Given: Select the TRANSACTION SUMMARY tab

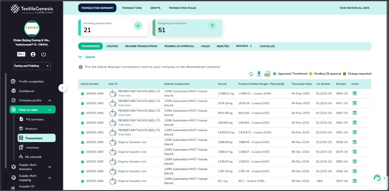Looking at the screenshot, I should click(x=97, y=8).
